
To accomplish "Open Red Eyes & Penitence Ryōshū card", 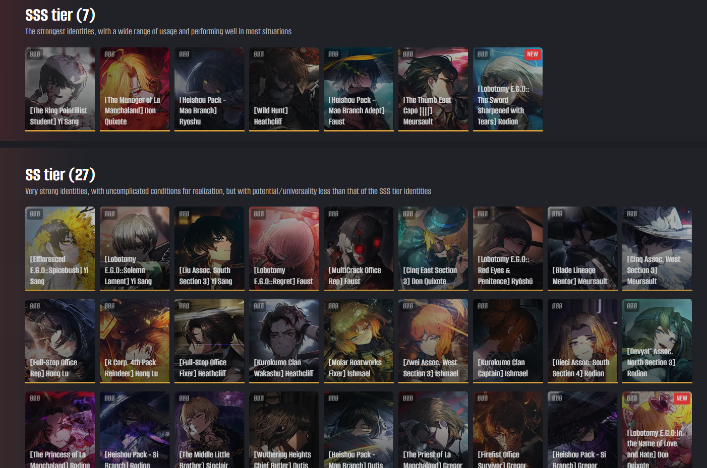I will point(508,248).
